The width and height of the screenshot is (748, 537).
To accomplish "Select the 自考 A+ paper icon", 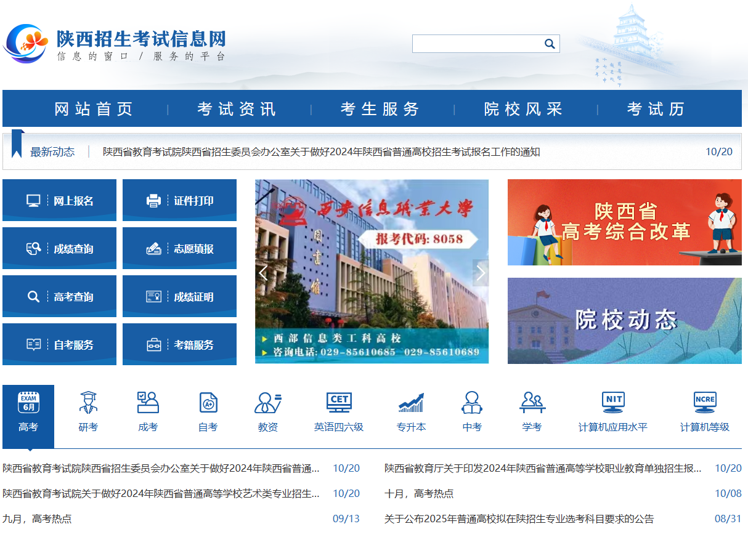I will click(208, 402).
